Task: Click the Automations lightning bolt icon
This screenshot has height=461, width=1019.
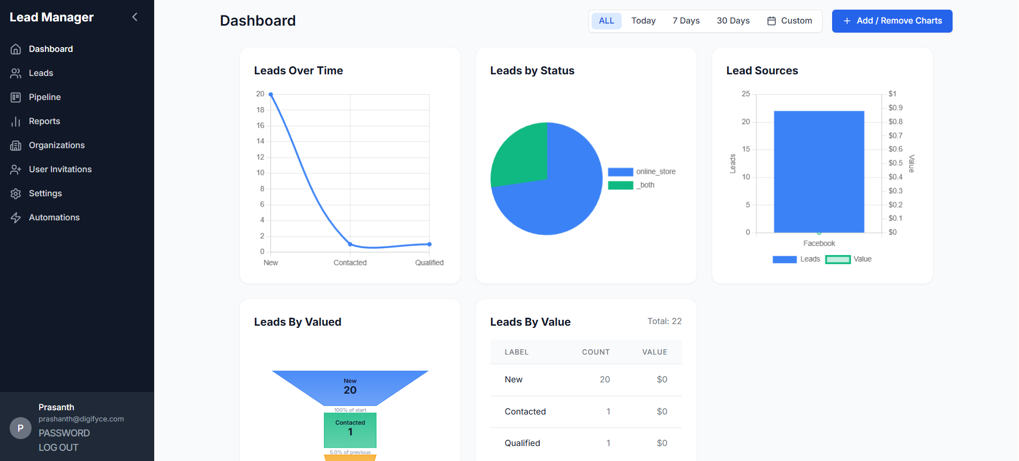Action: pyautogui.click(x=16, y=218)
